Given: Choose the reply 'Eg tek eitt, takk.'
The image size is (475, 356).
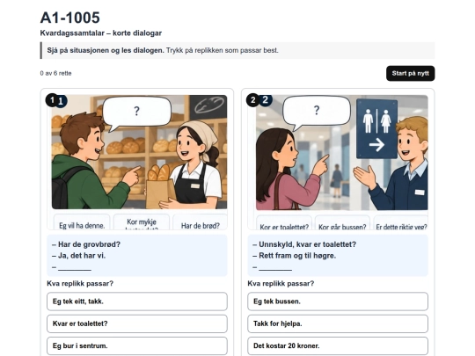Looking at the screenshot, I should (x=137, y=302).
